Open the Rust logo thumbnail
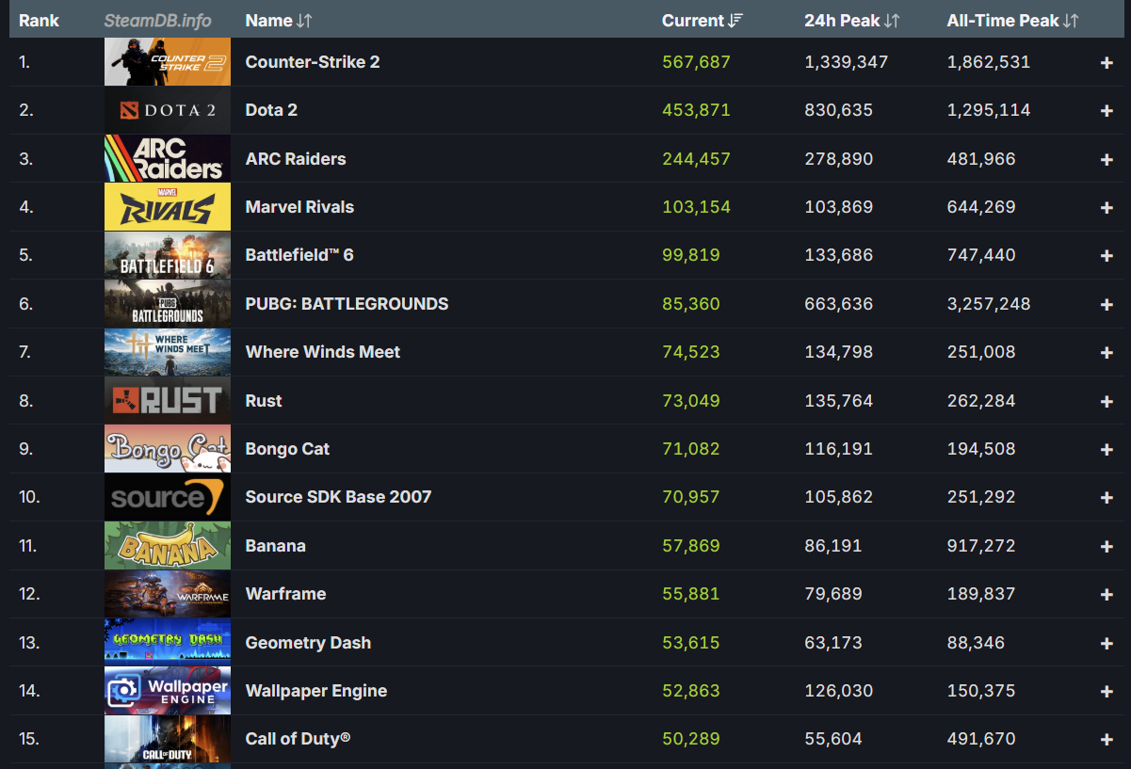 point(168,401)
